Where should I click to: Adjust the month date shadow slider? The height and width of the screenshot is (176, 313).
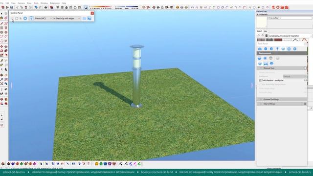[101, 7]
